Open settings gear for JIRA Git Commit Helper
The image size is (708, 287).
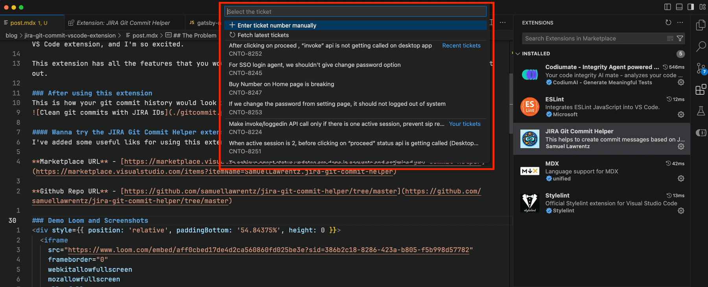click(681, 146)
